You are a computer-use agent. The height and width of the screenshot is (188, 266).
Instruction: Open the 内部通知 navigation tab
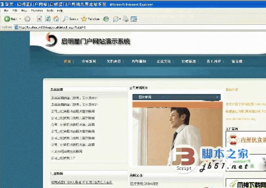[x=139, y=61]
